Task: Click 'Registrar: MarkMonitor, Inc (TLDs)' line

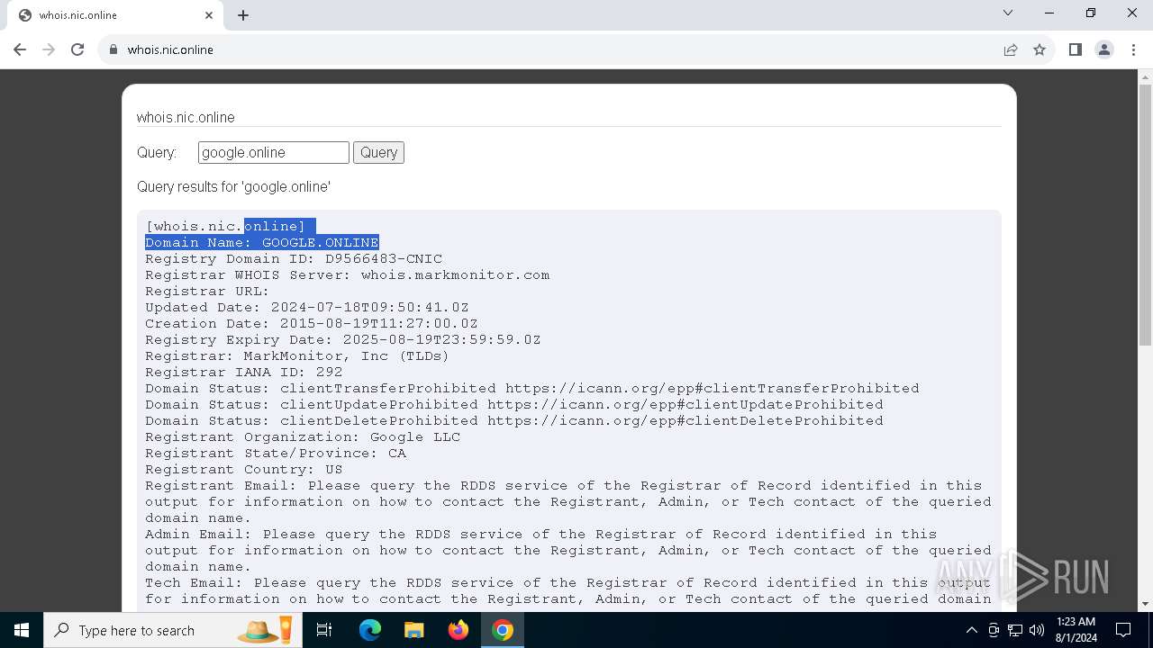Action: [x=297, y=356]
